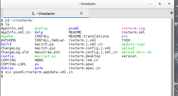Viewport: 178px width, 96px height.
Task: Click the terminal vertical scrollbar
Action: click(x=172, y=57)
